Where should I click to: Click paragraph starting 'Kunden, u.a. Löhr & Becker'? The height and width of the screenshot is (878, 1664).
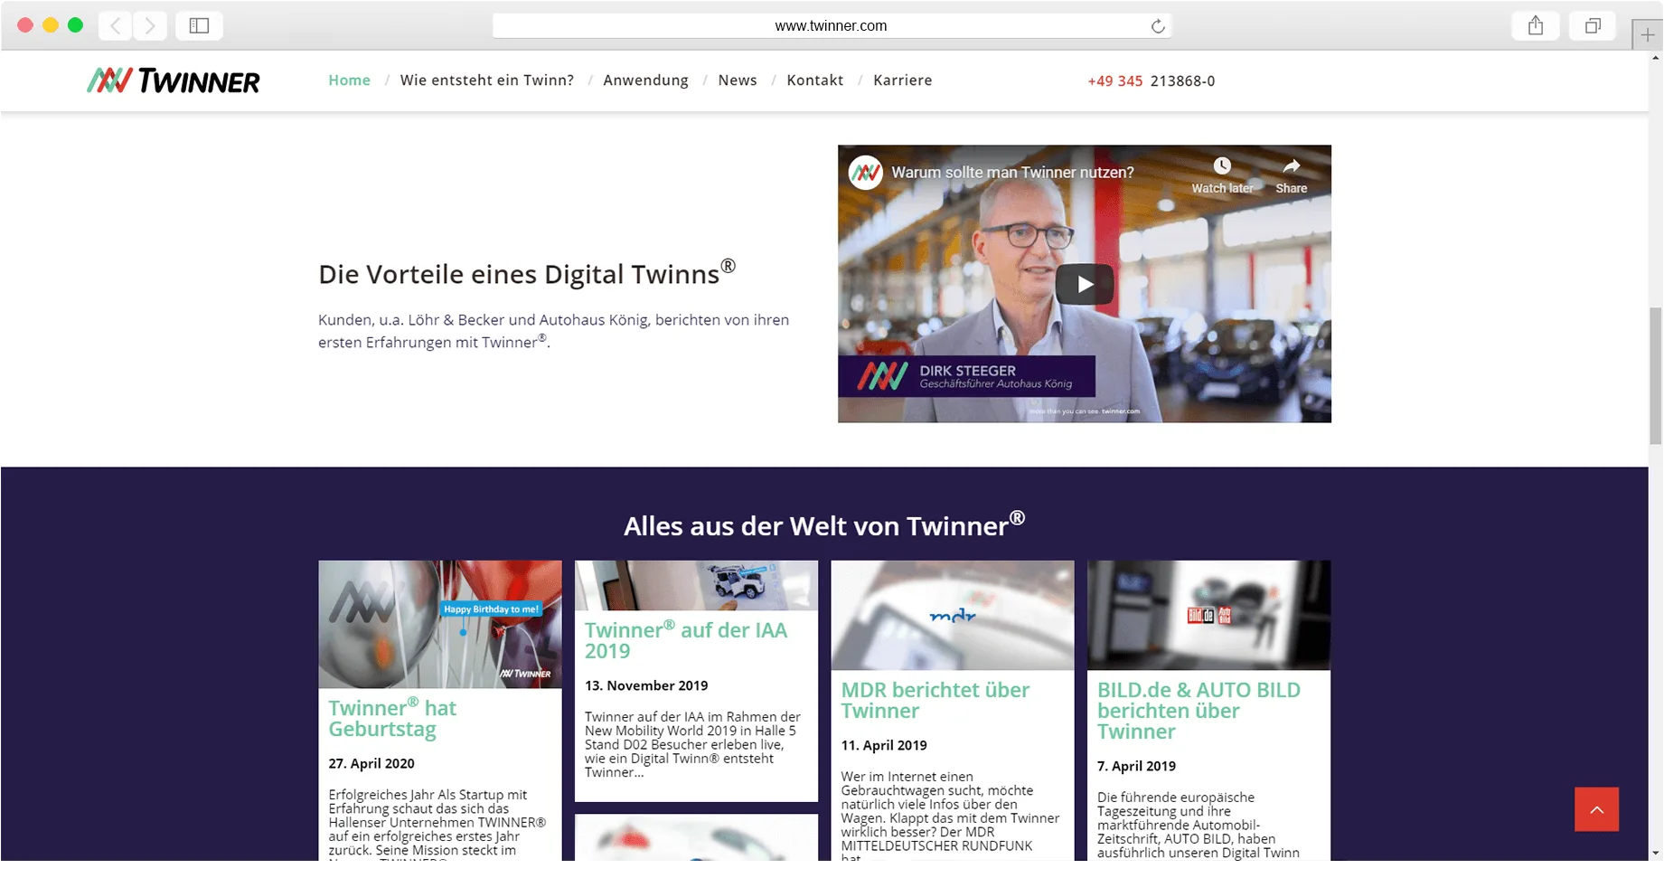click(553, 331)
